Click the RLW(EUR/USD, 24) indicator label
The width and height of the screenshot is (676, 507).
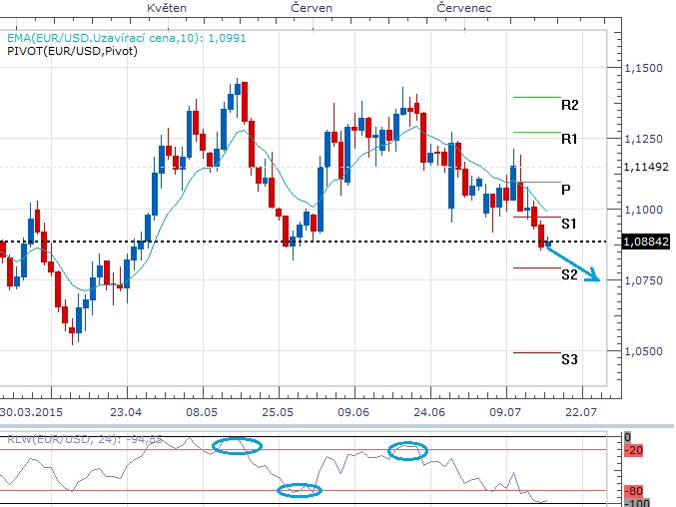tap(71, 437)
